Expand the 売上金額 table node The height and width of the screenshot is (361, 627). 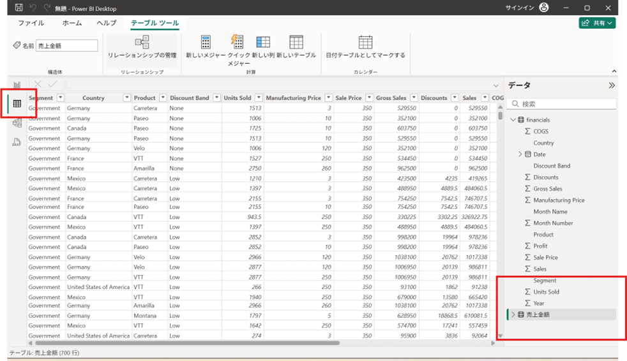tap(513, 314)
